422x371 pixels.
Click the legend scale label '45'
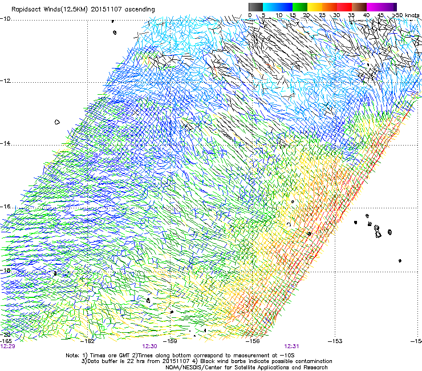click(380, 15)
